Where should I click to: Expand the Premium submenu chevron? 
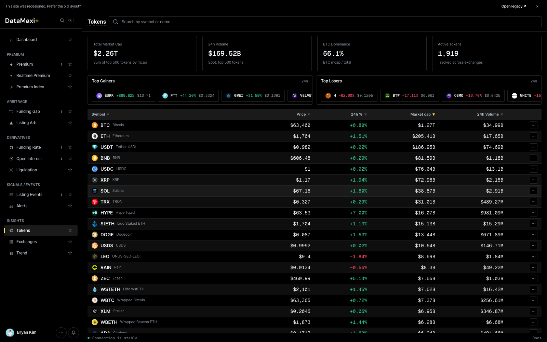point(62,64)
